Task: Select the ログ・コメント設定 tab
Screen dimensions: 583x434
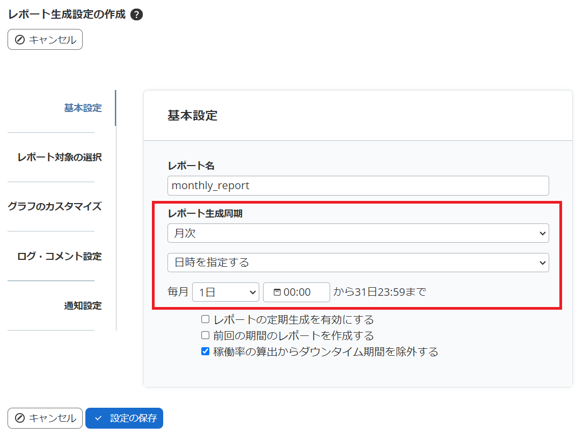Action: point(61,256)
